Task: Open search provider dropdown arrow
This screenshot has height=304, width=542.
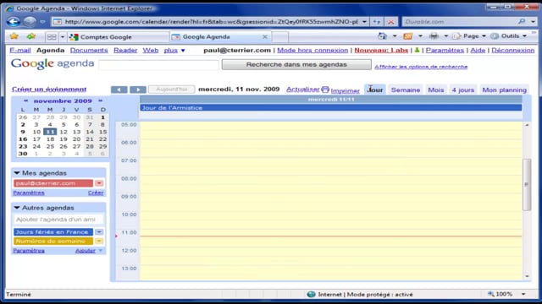Action: tap(533, 22)
